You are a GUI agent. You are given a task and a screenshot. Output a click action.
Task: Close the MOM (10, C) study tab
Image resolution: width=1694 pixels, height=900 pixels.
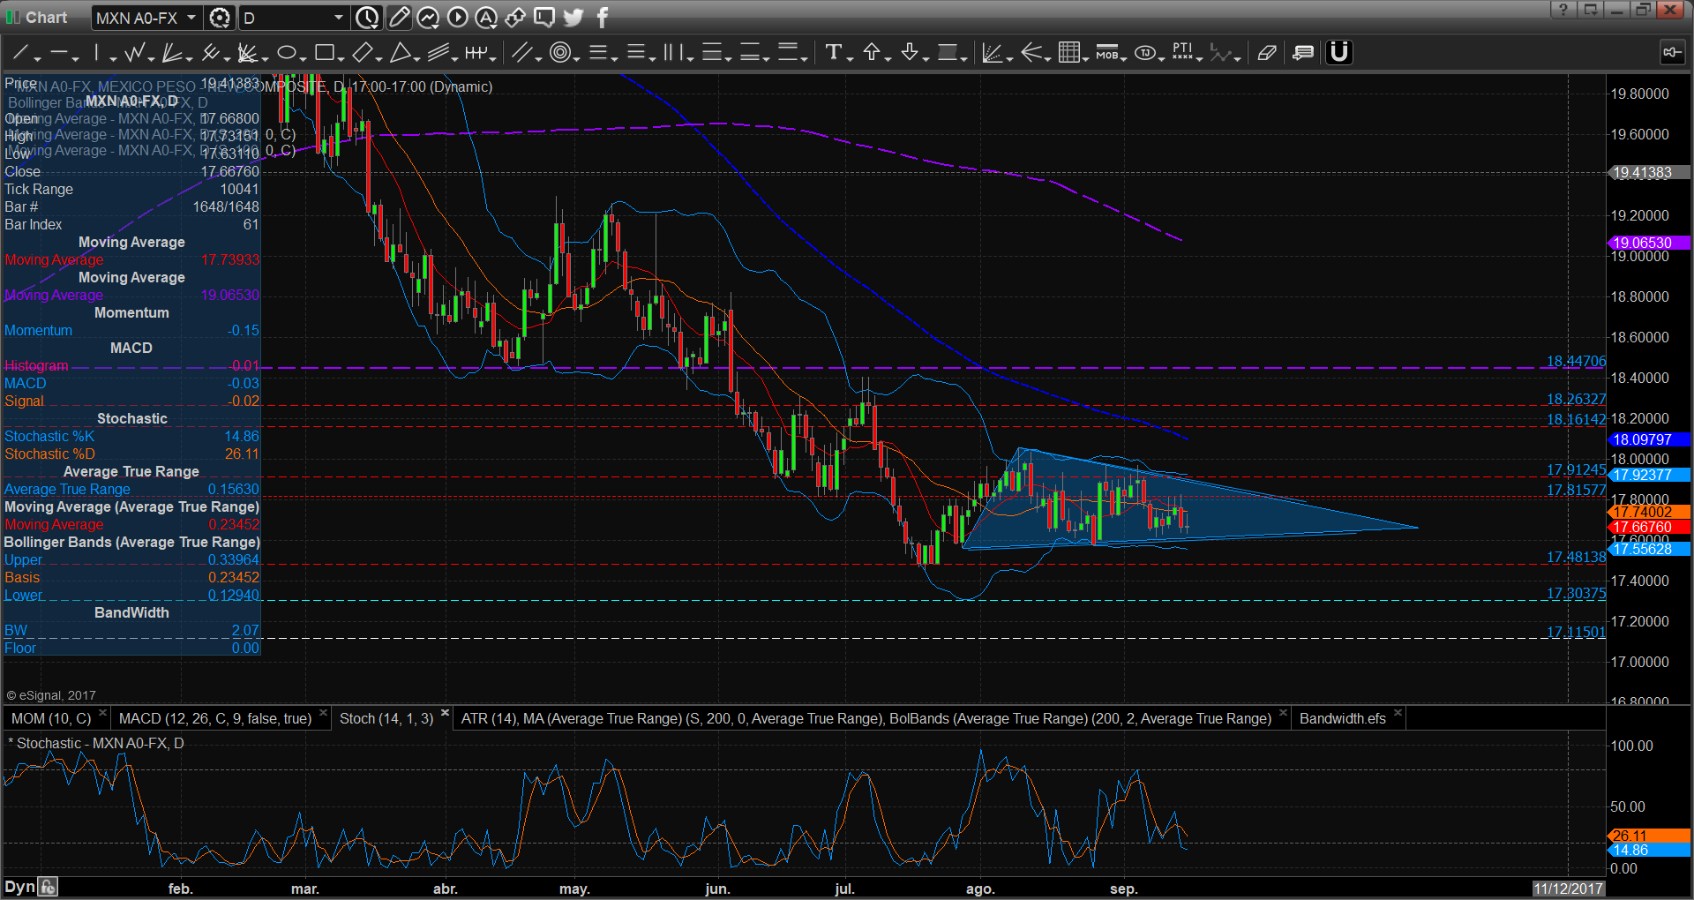[x=102, y=713]
